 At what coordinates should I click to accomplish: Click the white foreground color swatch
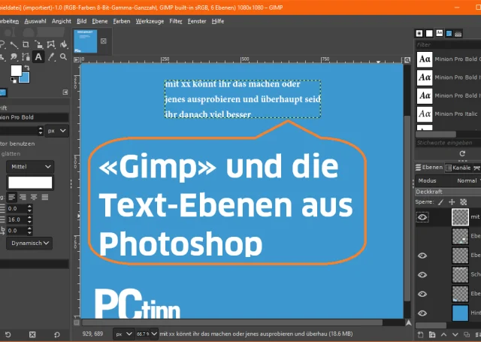pos(17,71)
